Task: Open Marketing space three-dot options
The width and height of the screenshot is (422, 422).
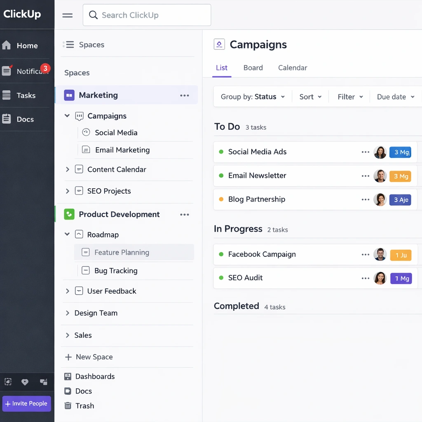Action: tap(185, 96)
